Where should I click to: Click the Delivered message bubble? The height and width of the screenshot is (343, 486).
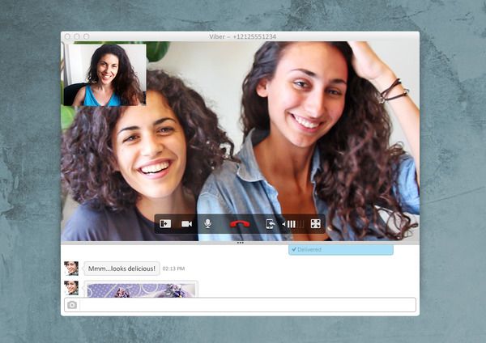[340, 250]
